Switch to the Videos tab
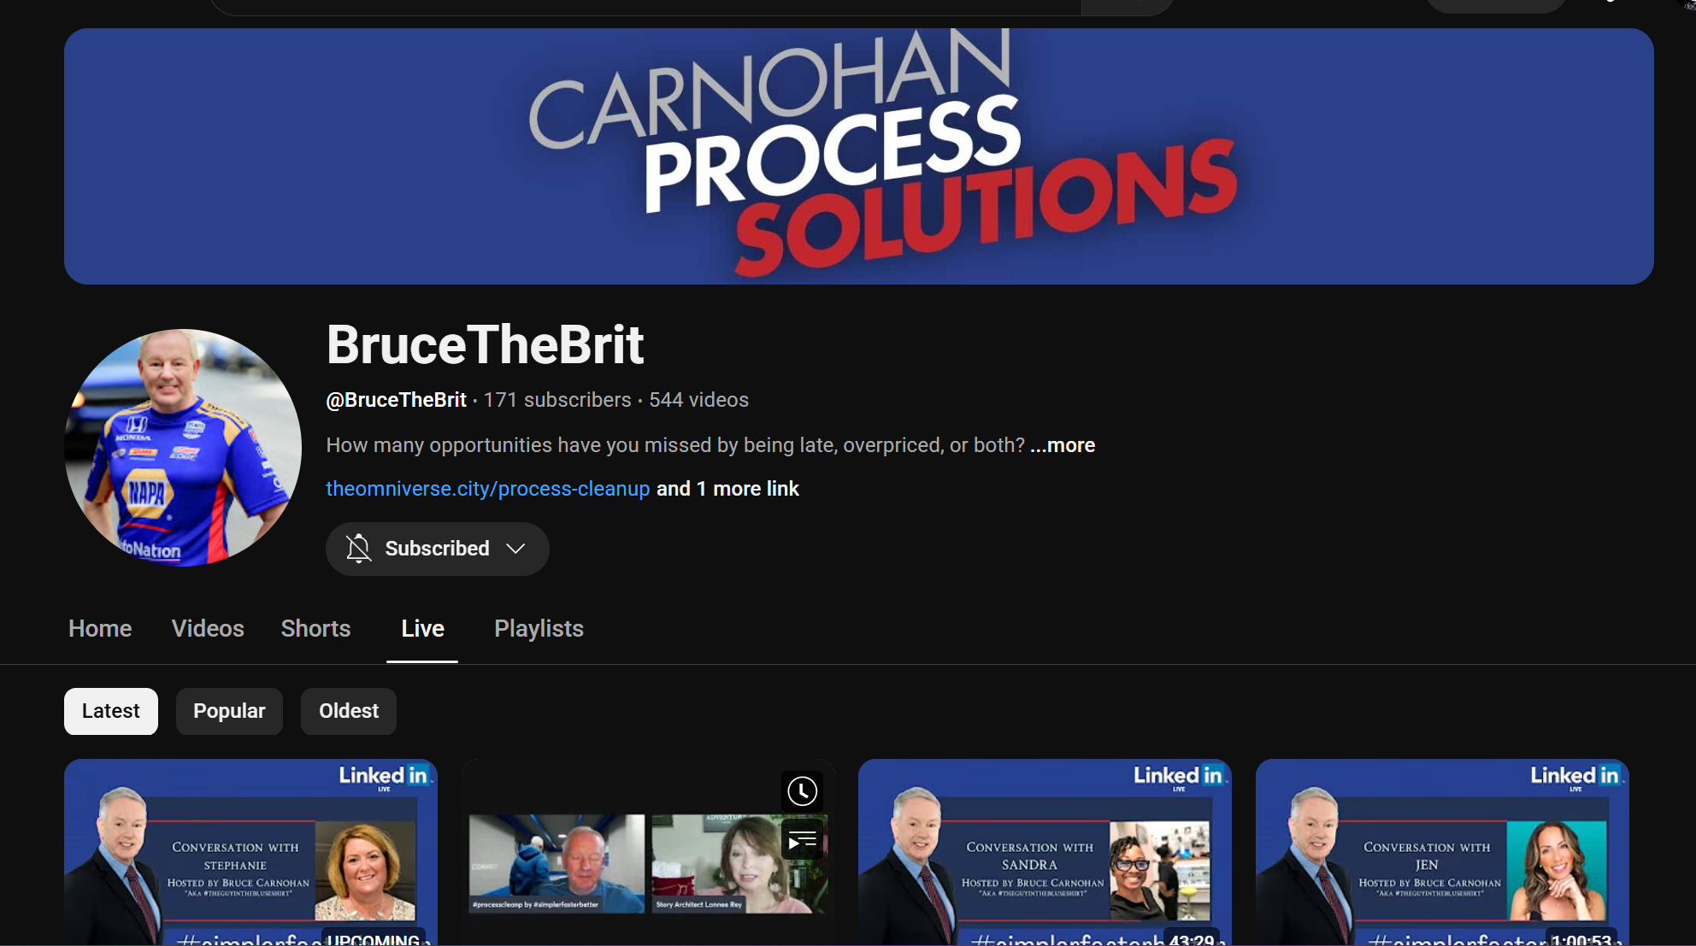 tap(208, 629)
